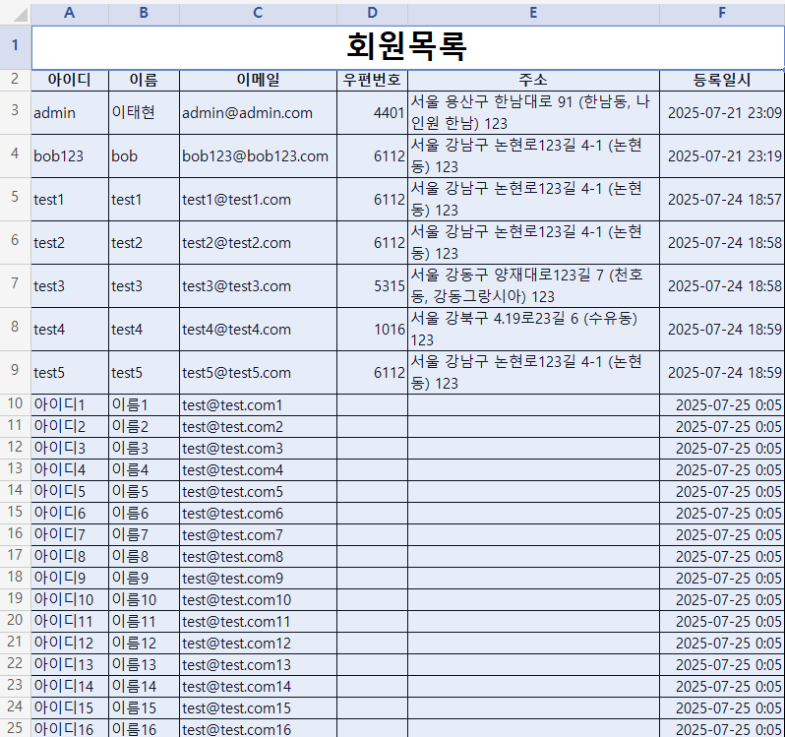Select the test5@test5.com email cell
The width and height of the screenshot is (785, 737).
258,373
